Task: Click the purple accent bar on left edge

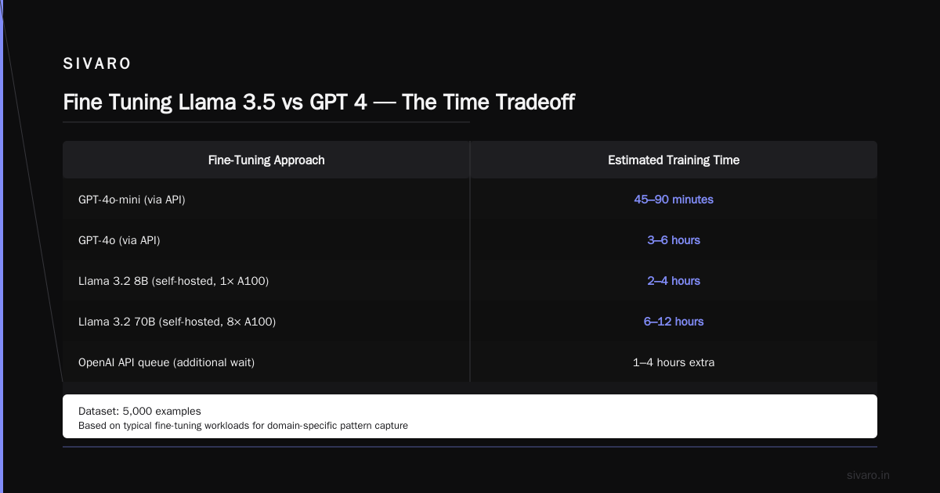Action: pyautogui.click(x=2, y=246)
